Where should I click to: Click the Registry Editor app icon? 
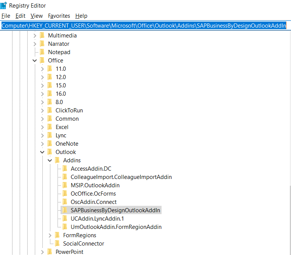(x=3, y=5)
